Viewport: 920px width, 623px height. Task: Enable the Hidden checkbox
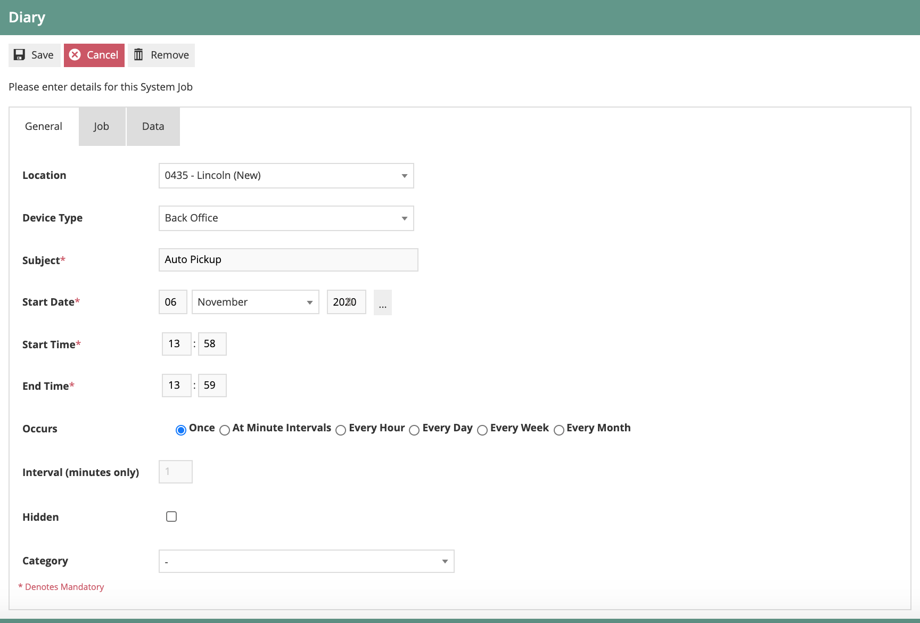(x=171, y=516)
